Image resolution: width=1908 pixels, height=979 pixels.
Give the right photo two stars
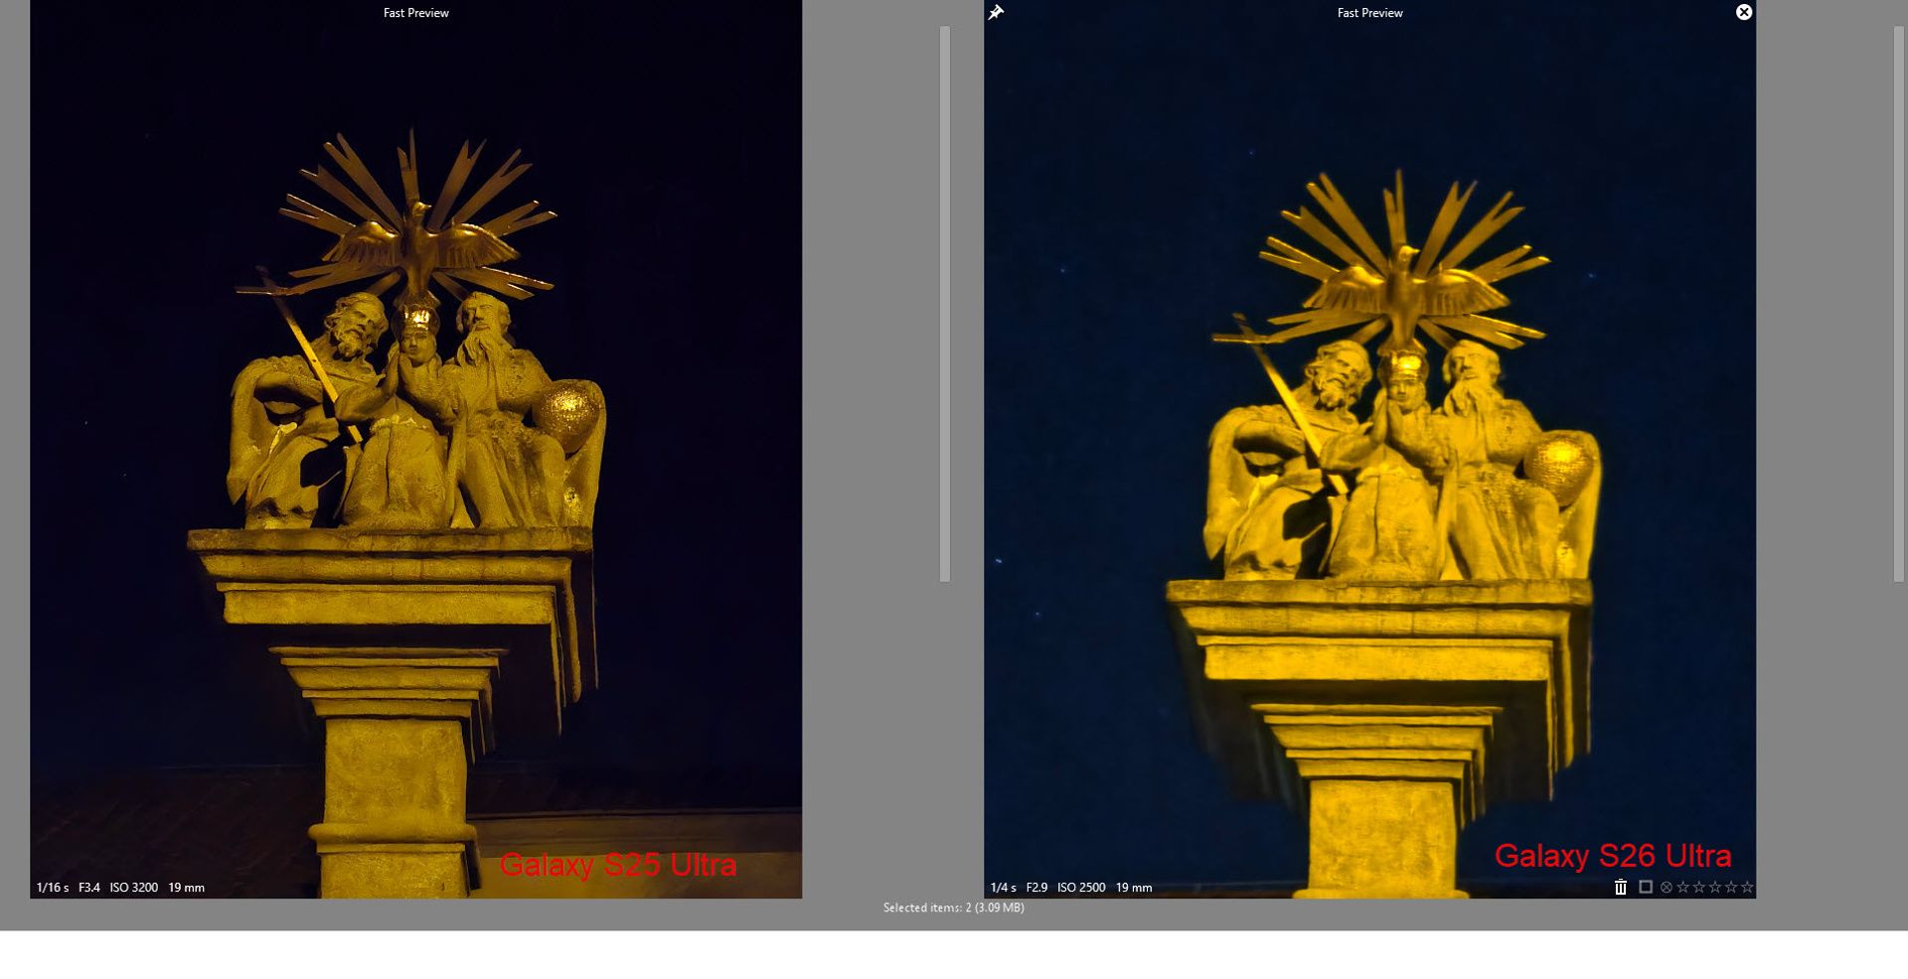pyautogui.click(x=1698, y=887)
